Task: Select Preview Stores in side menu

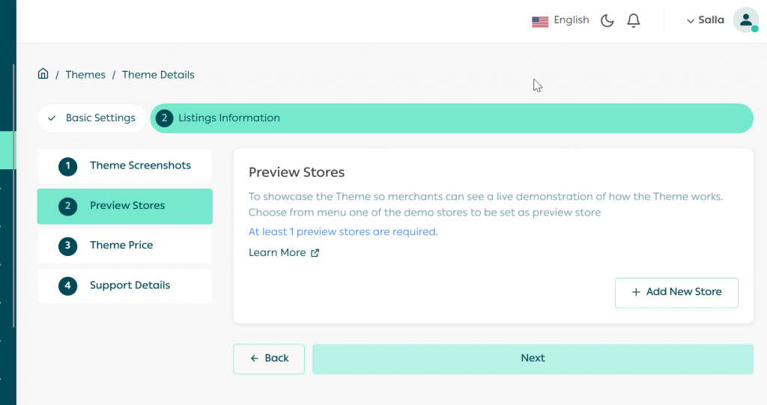Action: (127, 206)
